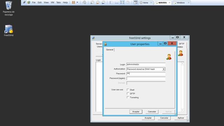Select the General tab in User properties
224x126 pixels.
110,50
